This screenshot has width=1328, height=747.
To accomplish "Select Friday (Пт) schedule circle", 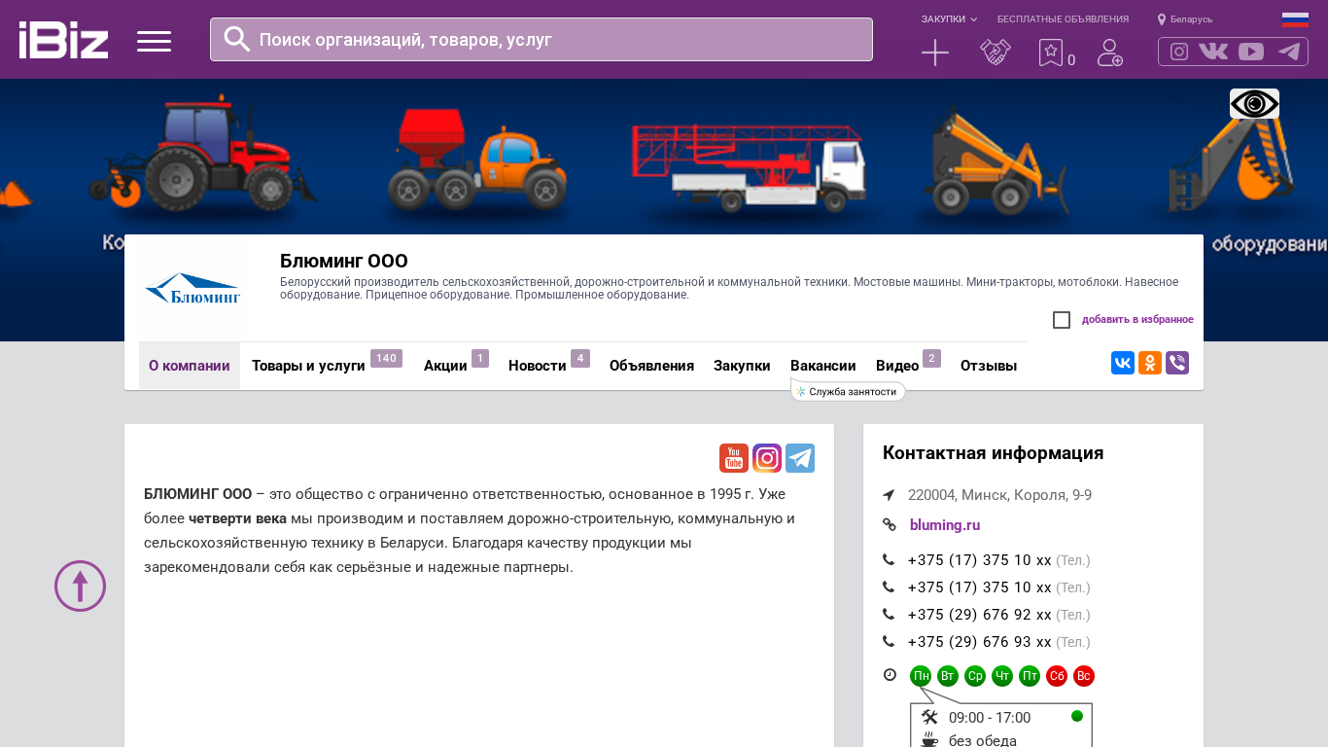I will 1030,676.
